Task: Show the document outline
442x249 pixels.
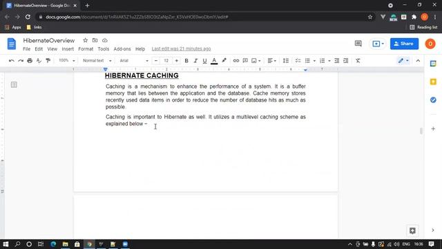Action: tap(14, 84)
